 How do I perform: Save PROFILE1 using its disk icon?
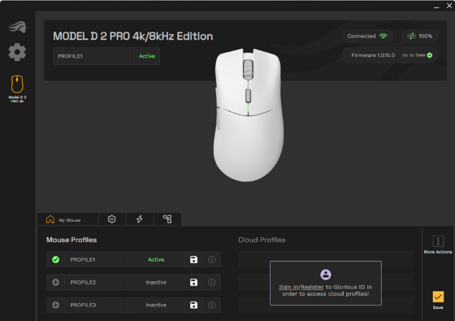point(193,260)
